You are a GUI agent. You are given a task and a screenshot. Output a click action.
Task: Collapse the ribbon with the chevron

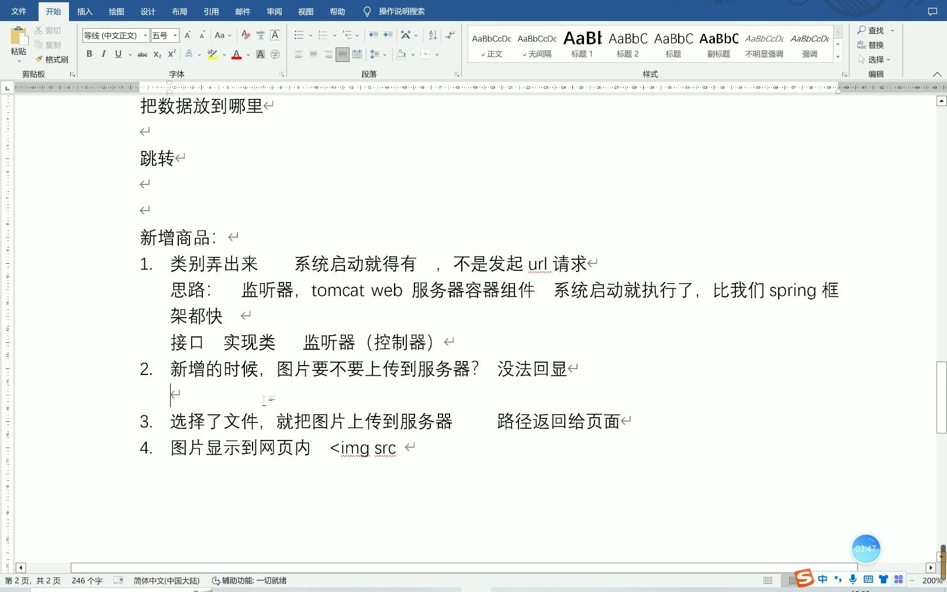click(x=937, y=74)
